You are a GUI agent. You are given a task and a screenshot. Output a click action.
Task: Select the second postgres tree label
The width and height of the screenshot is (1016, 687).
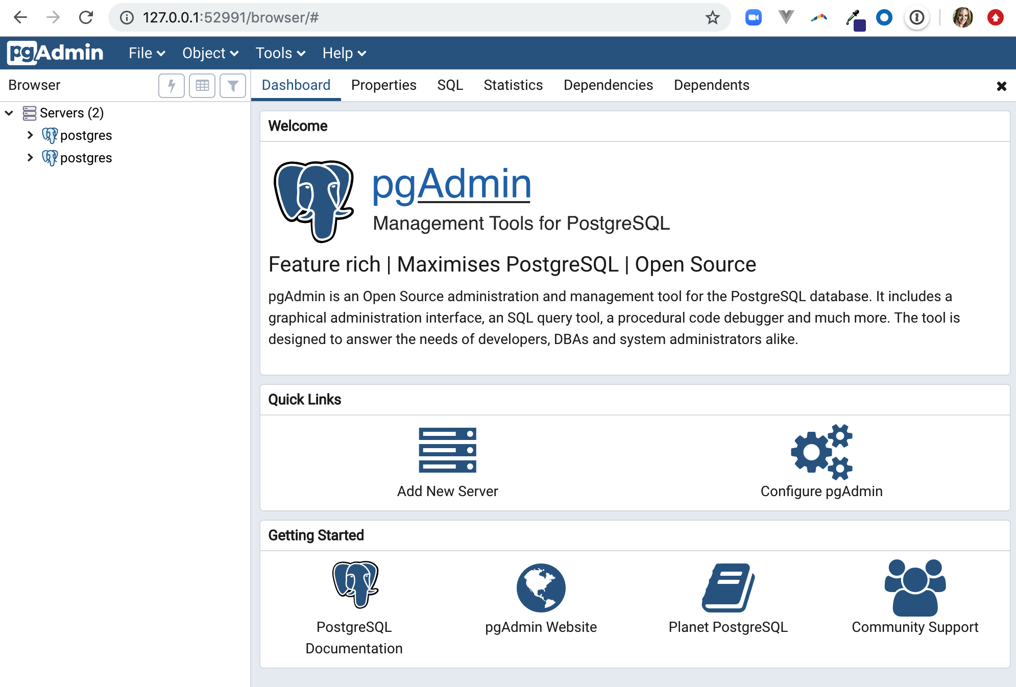pos(86,158)
